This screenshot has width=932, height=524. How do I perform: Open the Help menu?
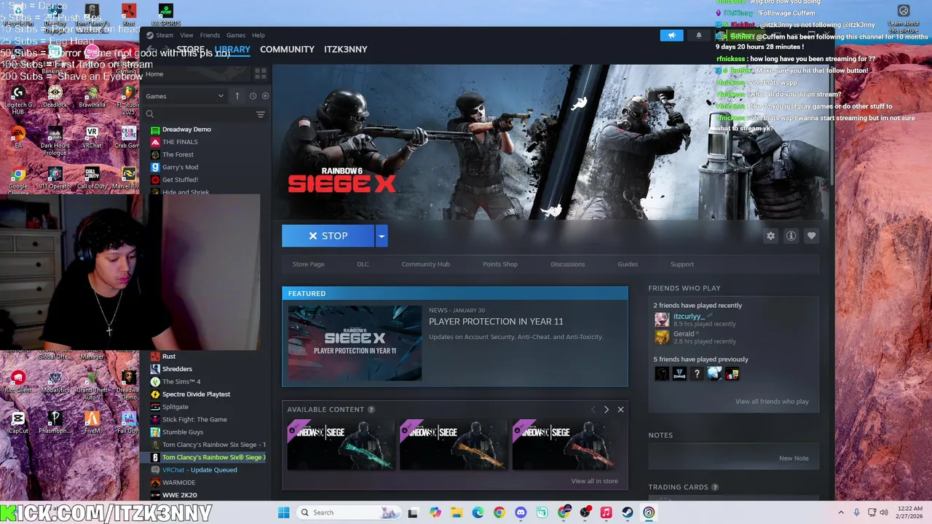[x=258, y=35]
